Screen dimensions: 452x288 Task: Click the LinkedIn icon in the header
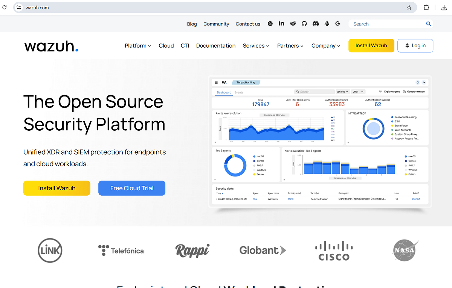point(281,23)
